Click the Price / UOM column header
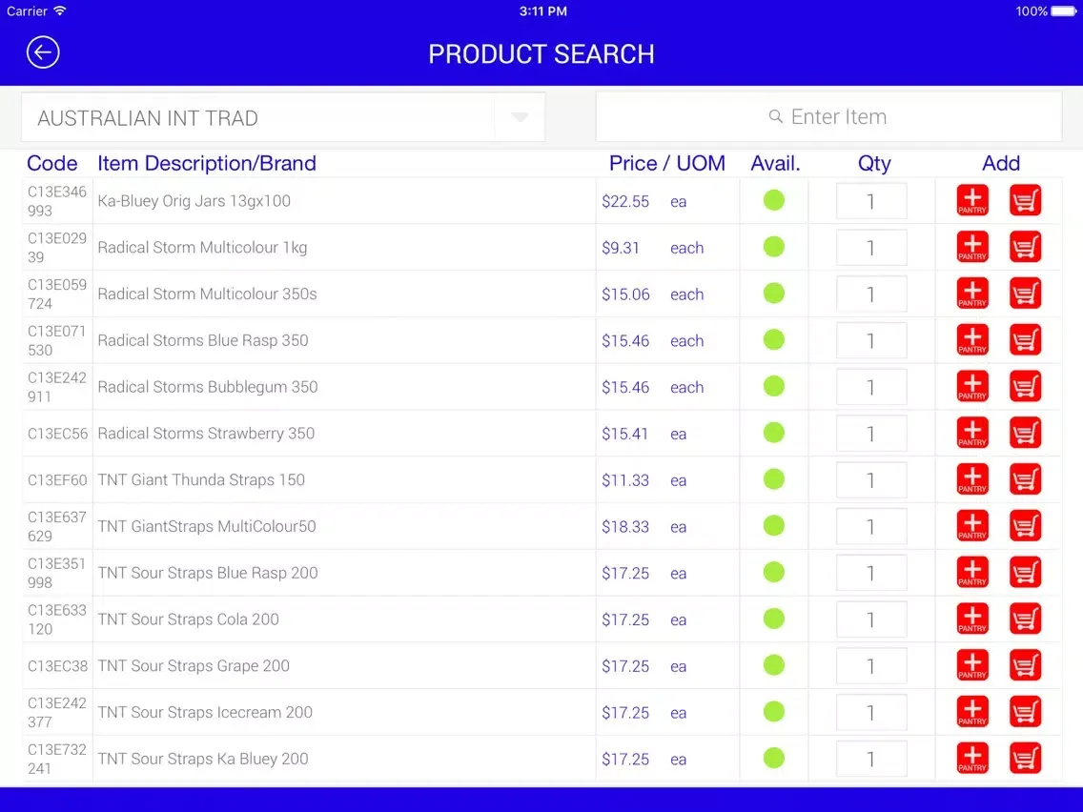Image resolution: width=1083 pixels, height=812 pixels. pos(667,163)
